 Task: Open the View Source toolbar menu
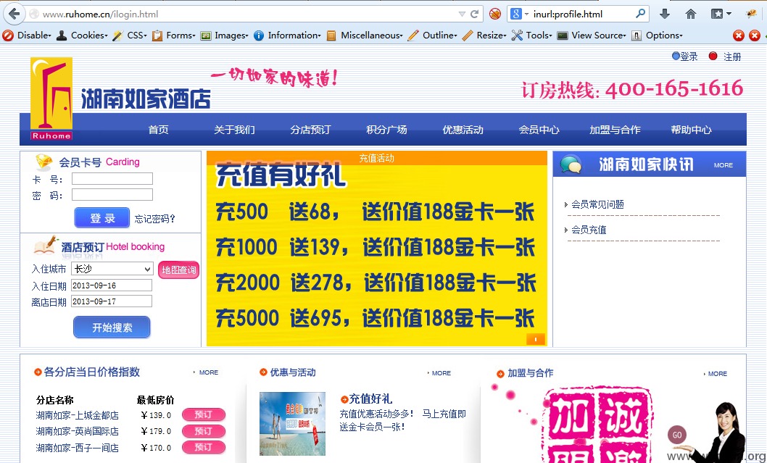pos(592,36)
